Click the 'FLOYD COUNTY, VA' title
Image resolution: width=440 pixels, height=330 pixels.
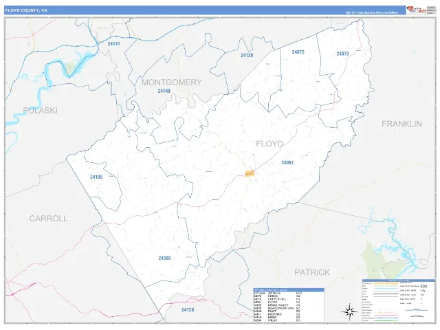(x=26, y=10)
